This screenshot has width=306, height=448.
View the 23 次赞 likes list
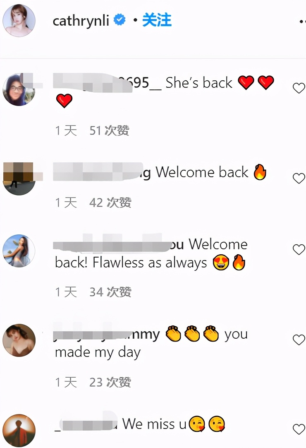click(x=110, y=382)
